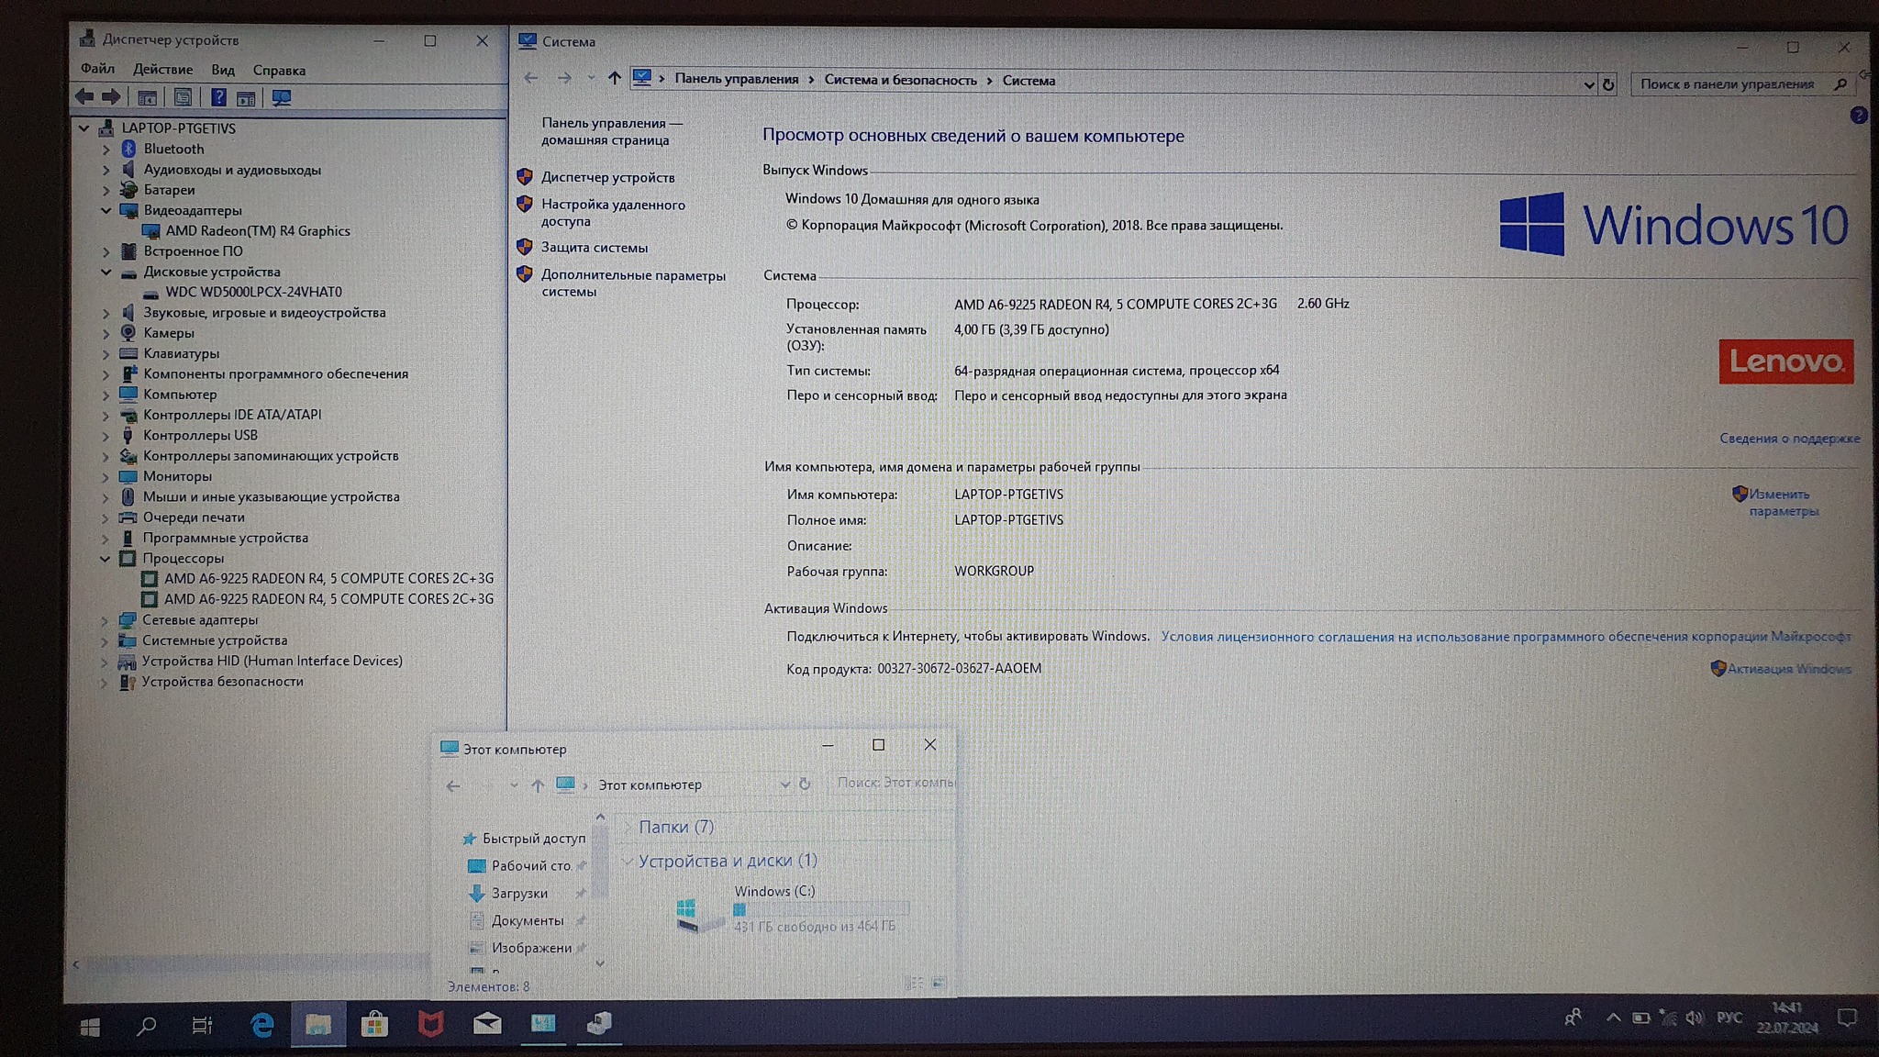The width and height of the screenshot is (1879, 1057).
Task: Select the Windows (C:) drive usage bar
Action: [x=820, y=909]
